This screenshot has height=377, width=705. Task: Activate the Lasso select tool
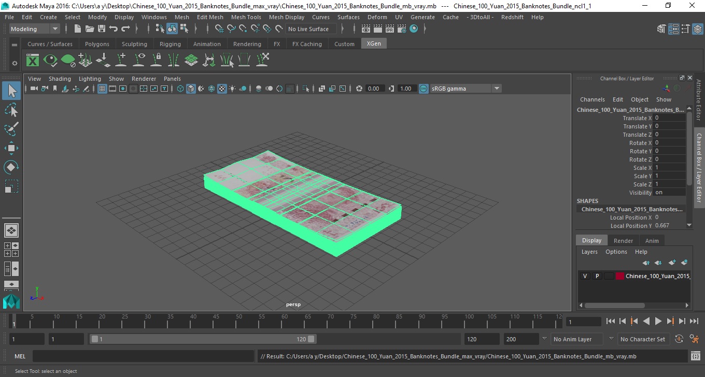(x=11, y=110)
